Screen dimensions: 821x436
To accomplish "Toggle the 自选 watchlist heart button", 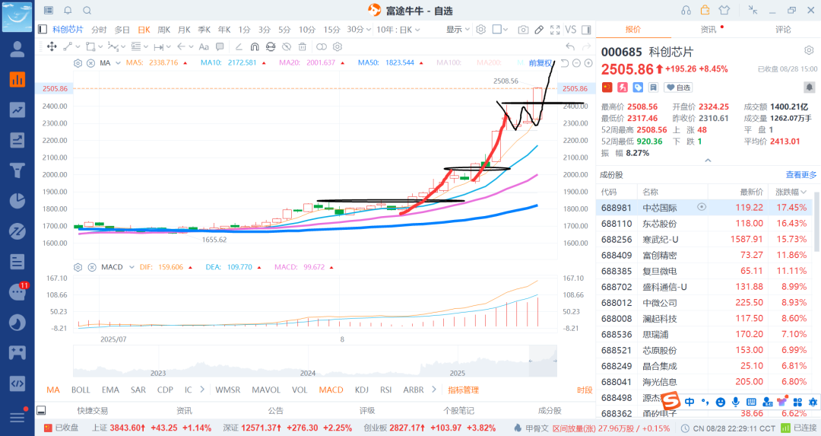I will coord(678,88).
